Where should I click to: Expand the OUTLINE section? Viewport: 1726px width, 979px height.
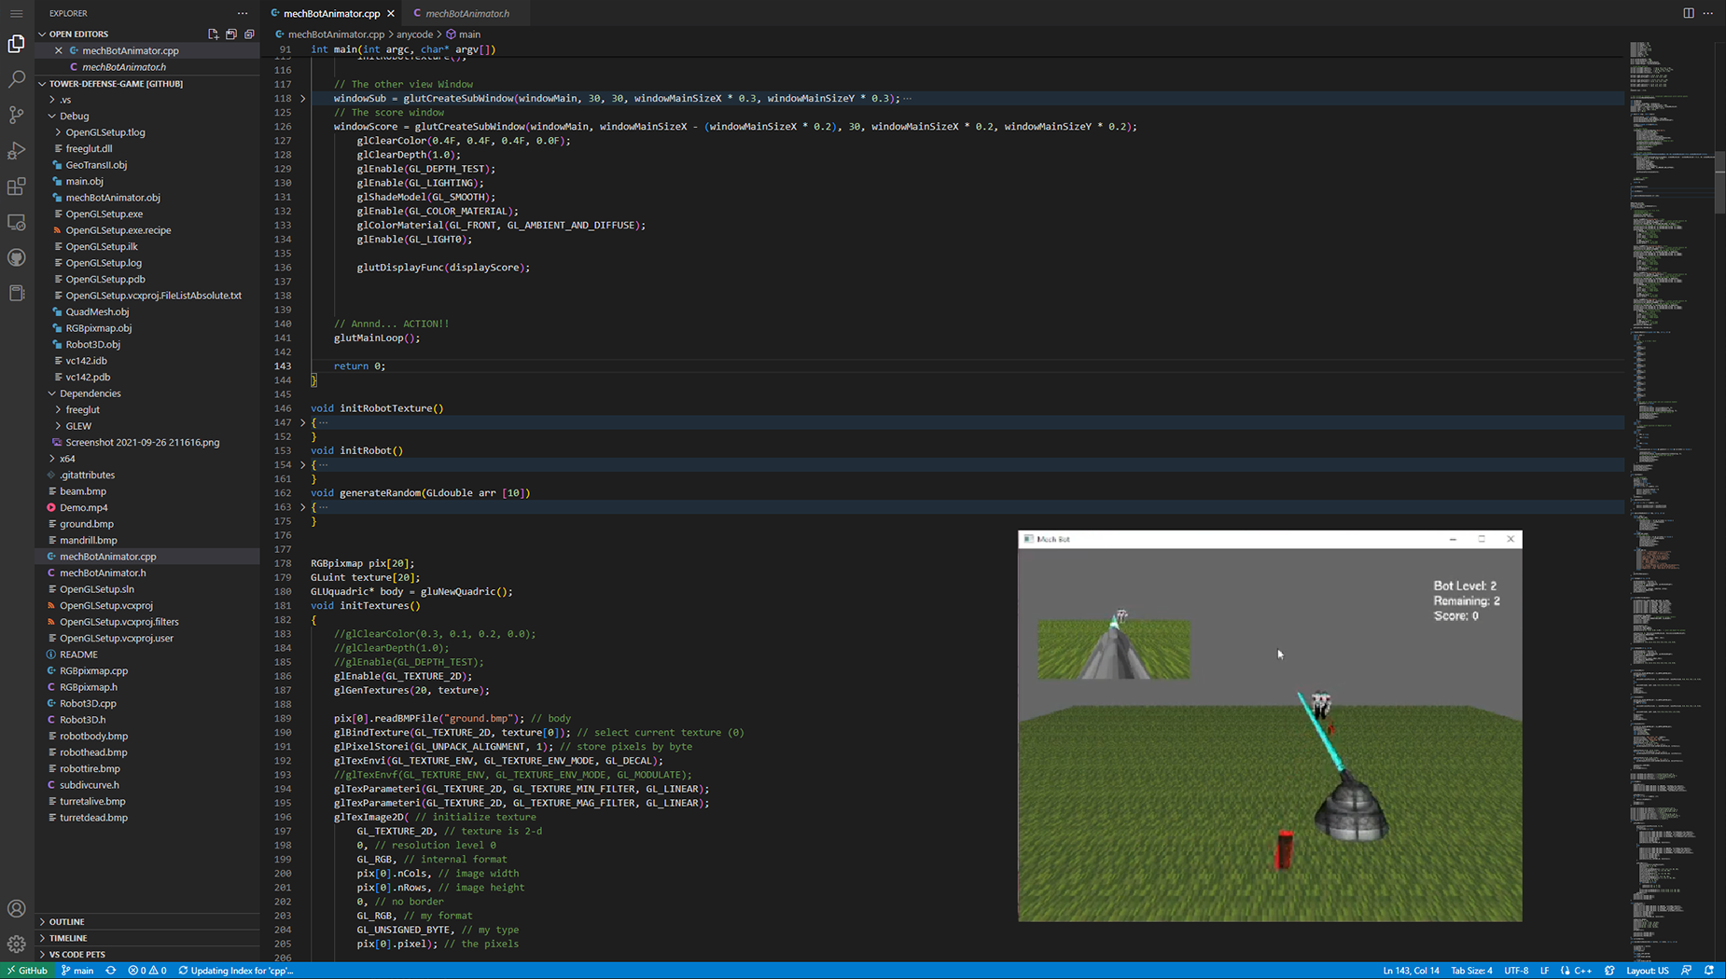[x=66, y=921]
